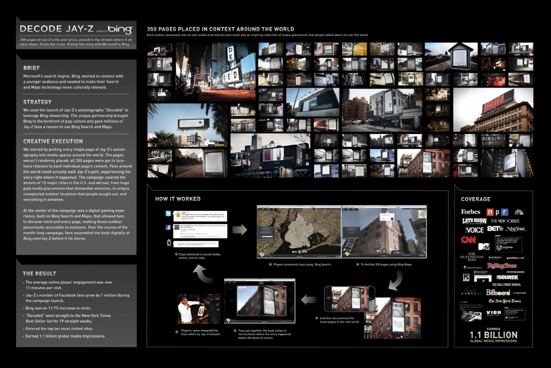Click "To find the 350 pages using Bing Maps."
The image size is (551, 368).
coord(386,264)
